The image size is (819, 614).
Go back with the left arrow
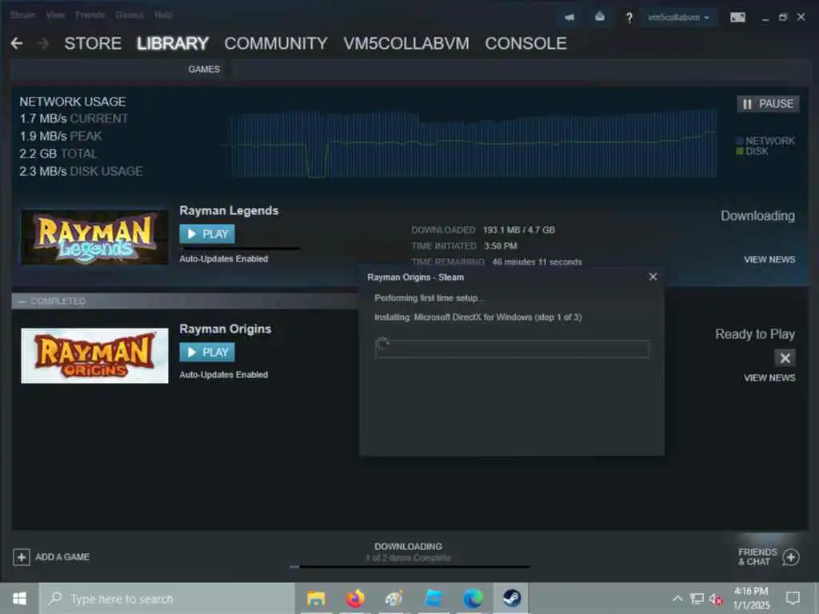17,43
